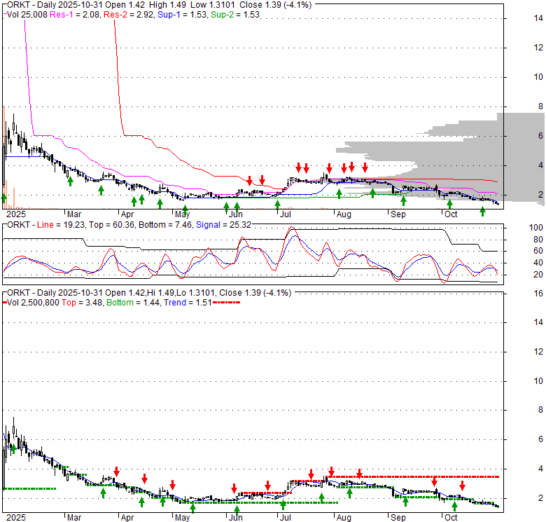The image size is (546, 522).
Task: Click the 100 label on the oscillator axis
Action: (536, 228)
